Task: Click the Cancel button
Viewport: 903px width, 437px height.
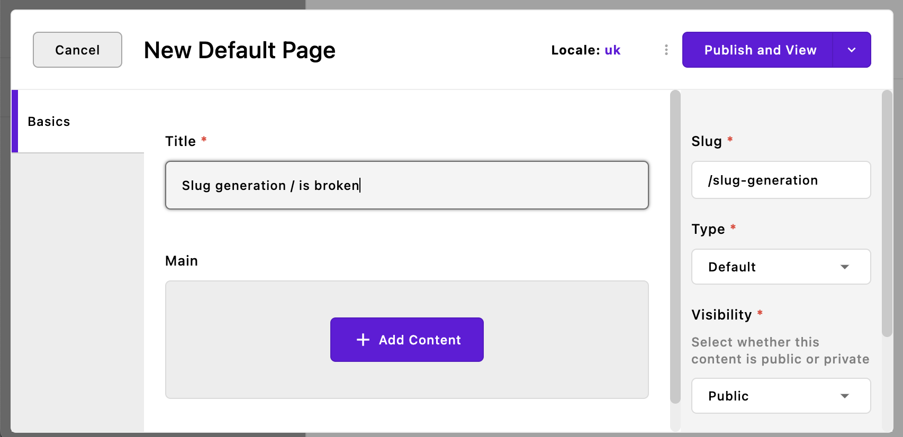Action: tap(77, 50)
